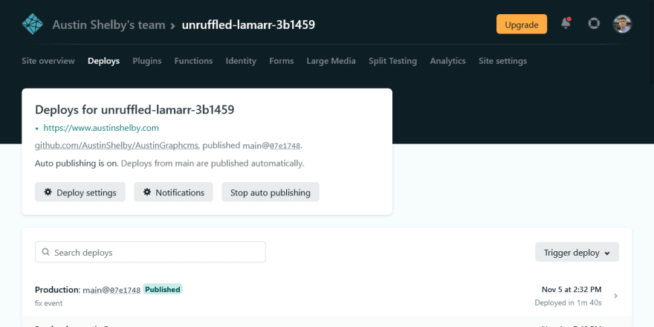
Task: Switch to the Plugins tab
Action: (x=147, y=61)
